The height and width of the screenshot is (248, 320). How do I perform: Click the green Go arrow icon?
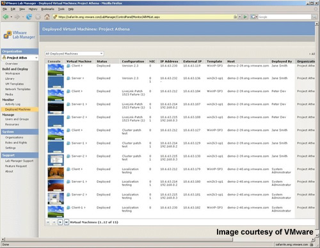(245, 17)
